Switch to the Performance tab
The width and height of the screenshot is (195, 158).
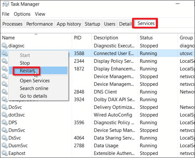coord(40,24)
